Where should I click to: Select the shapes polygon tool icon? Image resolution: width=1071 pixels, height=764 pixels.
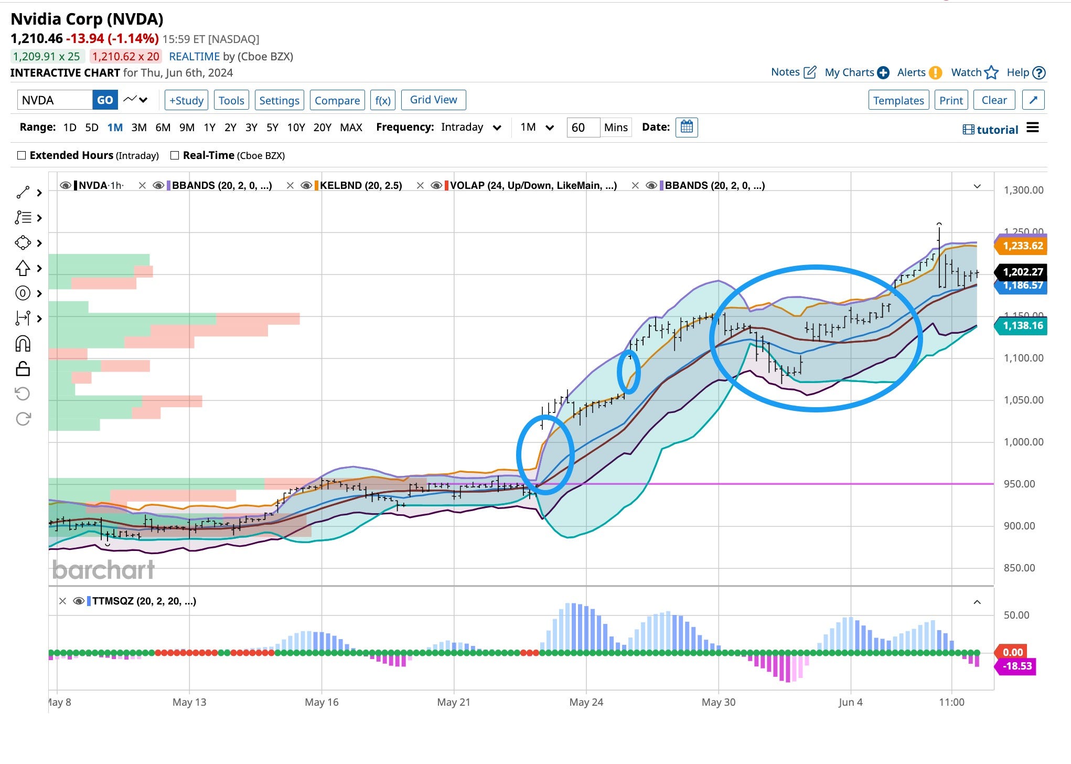23,242
